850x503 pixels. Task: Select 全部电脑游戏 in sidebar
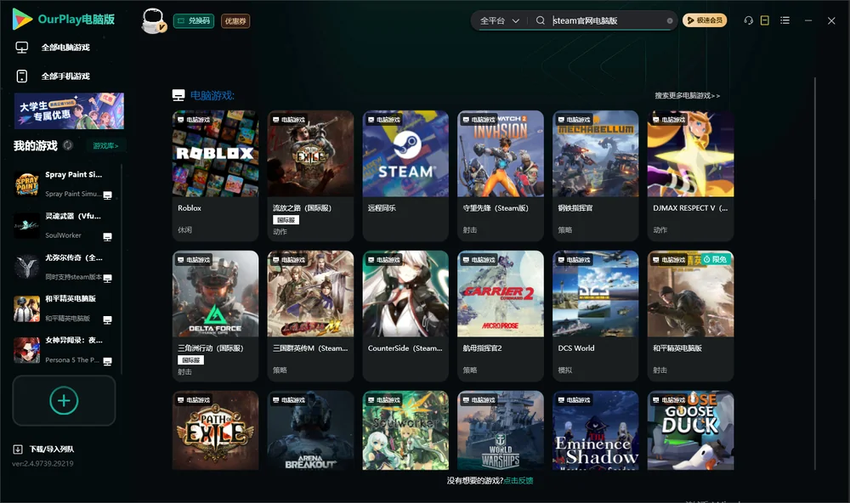coord(65,48)
